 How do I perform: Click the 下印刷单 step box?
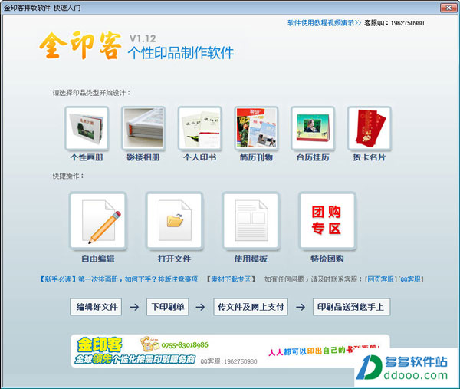167,307
